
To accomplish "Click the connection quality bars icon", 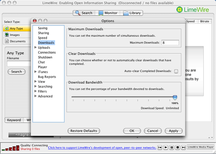I will tap(11, 148).
